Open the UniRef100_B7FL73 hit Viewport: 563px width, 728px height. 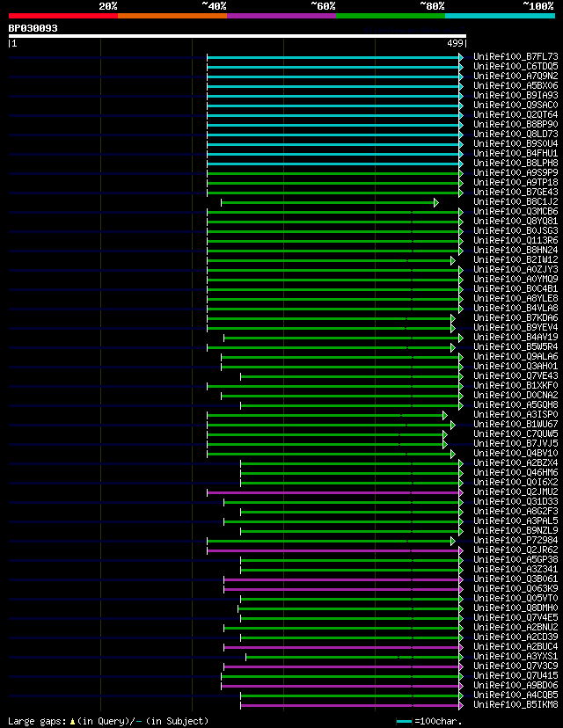[515, 56]
